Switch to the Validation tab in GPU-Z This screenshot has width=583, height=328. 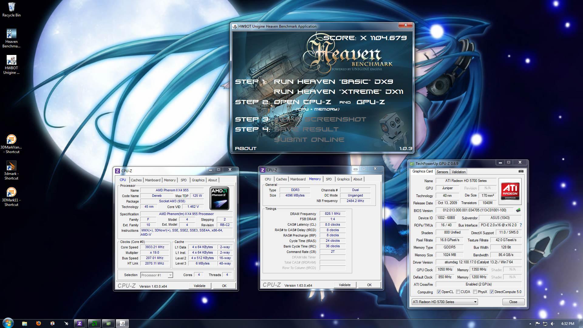click(x=459, y=172)
